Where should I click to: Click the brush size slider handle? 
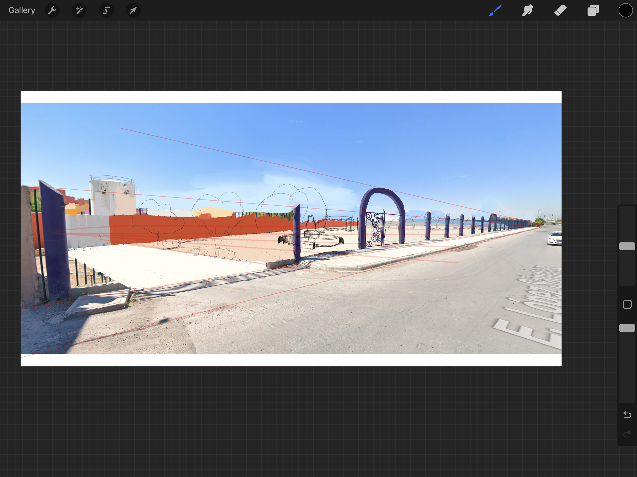point(627,246)
